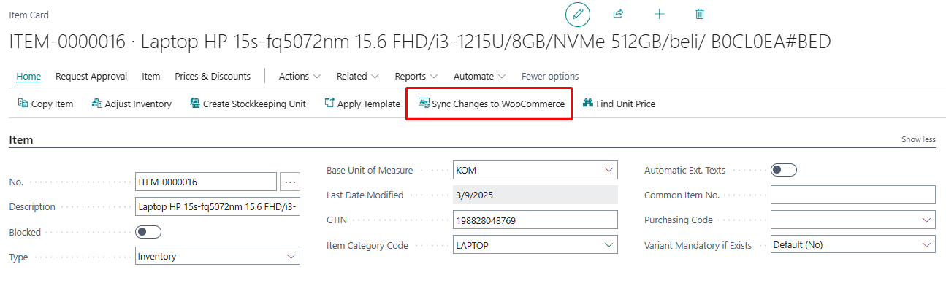The width and height of the screenshot is (946, 283).
Task: Click the Last Date Modified value
Action: click(x=535, y=195)
